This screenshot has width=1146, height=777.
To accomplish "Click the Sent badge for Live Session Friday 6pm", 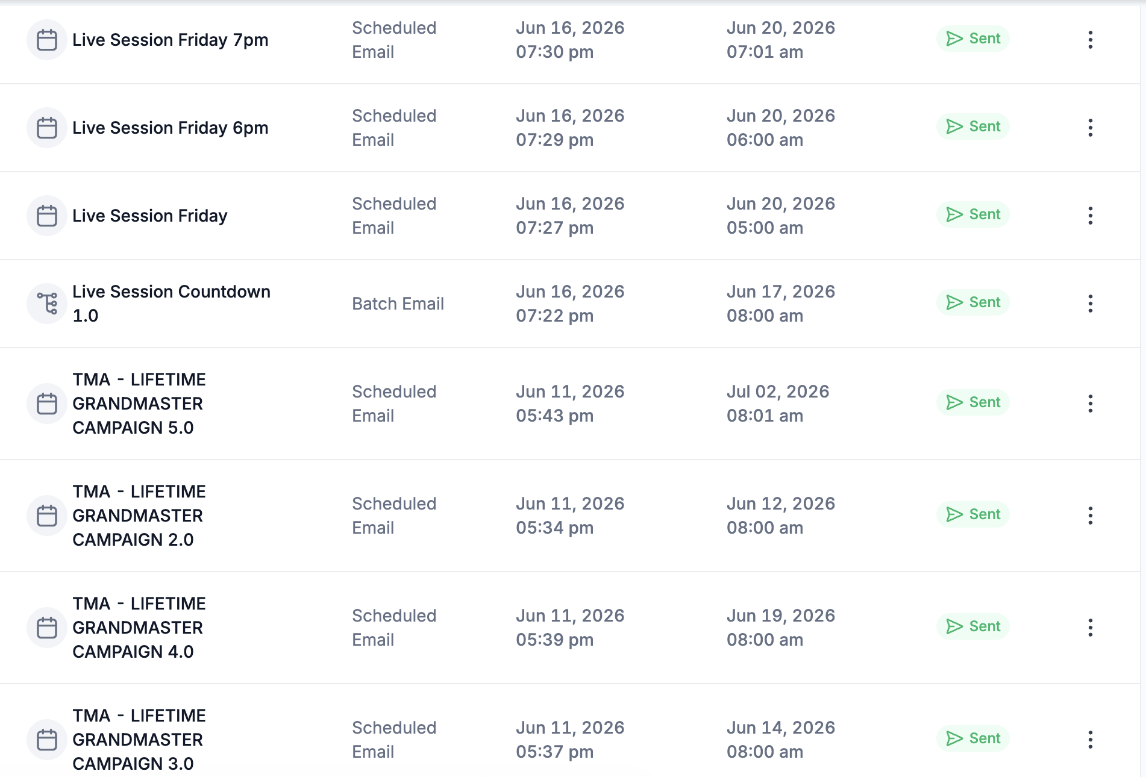I will coord(973,126).
